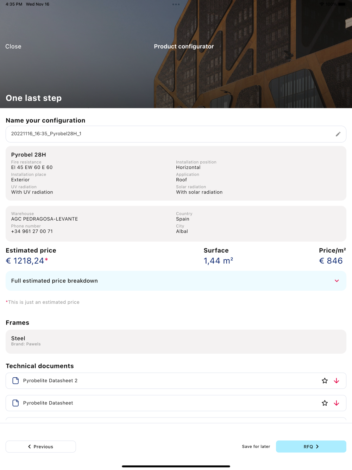Select the Steel frame card
352x470 pixels.
(x=176, y=341)
